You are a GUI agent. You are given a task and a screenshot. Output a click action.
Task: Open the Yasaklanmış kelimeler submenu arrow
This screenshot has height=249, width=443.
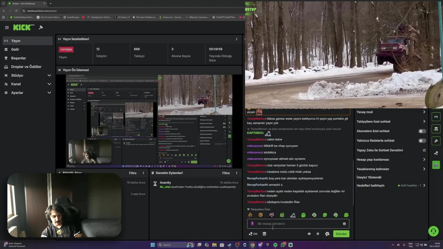pyautogui.click(x=424, y=169)
